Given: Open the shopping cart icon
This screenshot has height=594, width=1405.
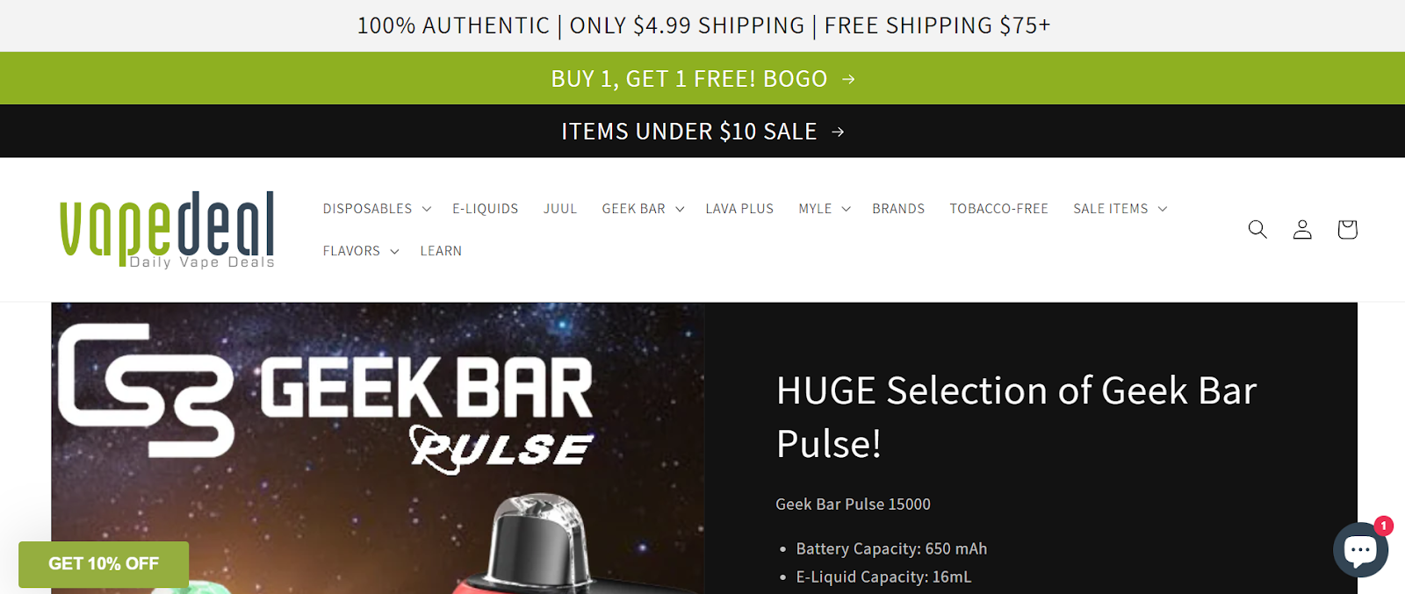Looking at the screenshot, I should [1347, 229].
